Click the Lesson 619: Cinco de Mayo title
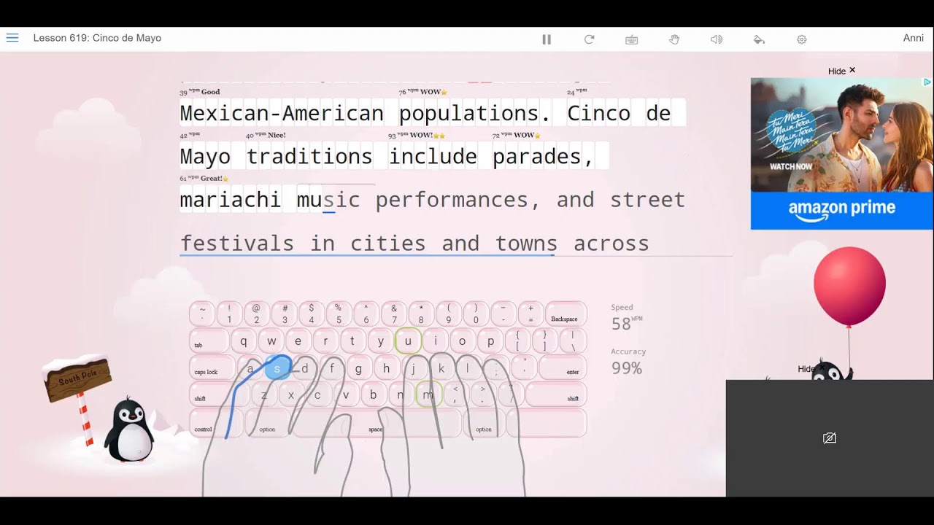The height and width of the screenshot is (525, 934). 97,38
